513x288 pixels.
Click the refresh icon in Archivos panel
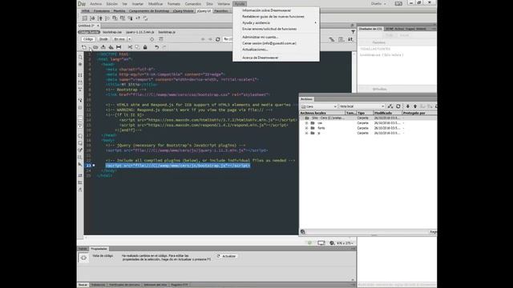[398, 106]
